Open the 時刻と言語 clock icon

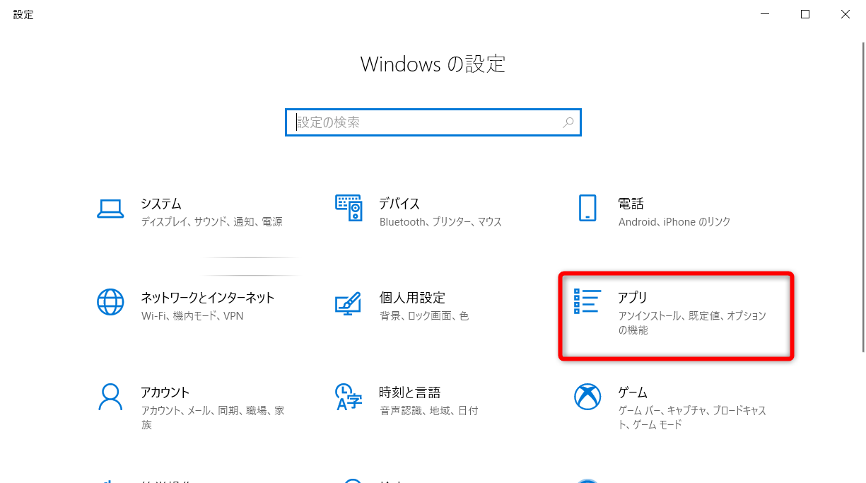coord(349,397)
